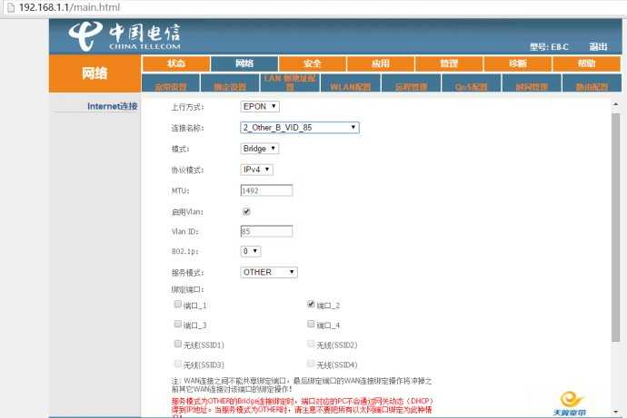
Task: Check the 无线(SSID2) checkbox
Action: coord(311,344)
